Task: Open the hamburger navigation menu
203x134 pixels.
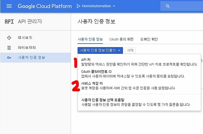Action: point(9,6)
